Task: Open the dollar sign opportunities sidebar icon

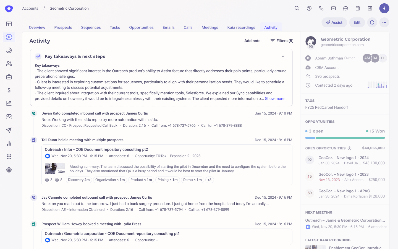Action: click(x=9, y=90)
